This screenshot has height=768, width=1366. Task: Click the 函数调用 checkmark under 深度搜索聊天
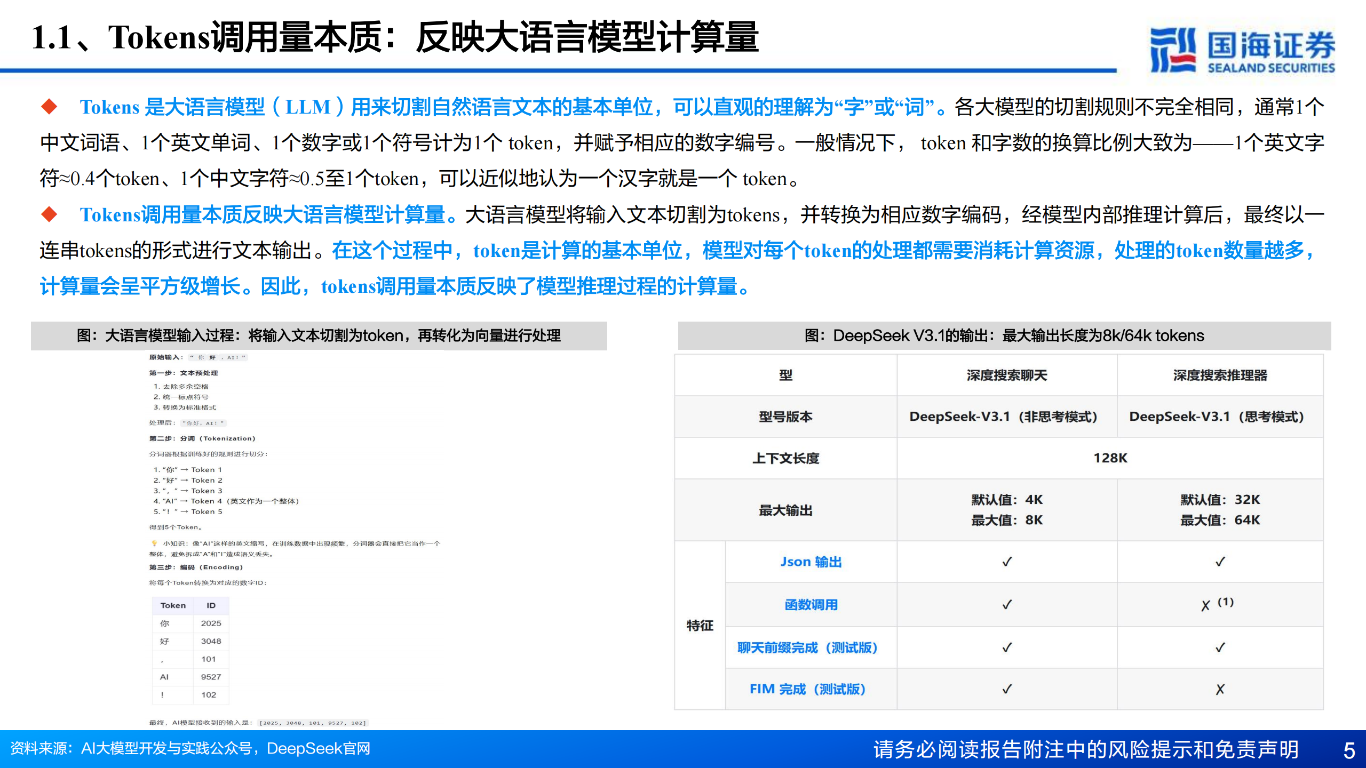tap(1007, 605)
